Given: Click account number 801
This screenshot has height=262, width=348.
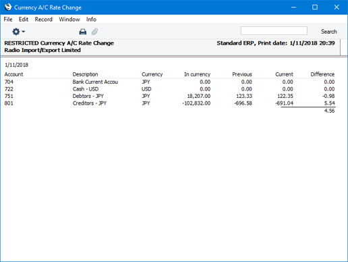Looking at the screenshot, I should pos(9,103).
